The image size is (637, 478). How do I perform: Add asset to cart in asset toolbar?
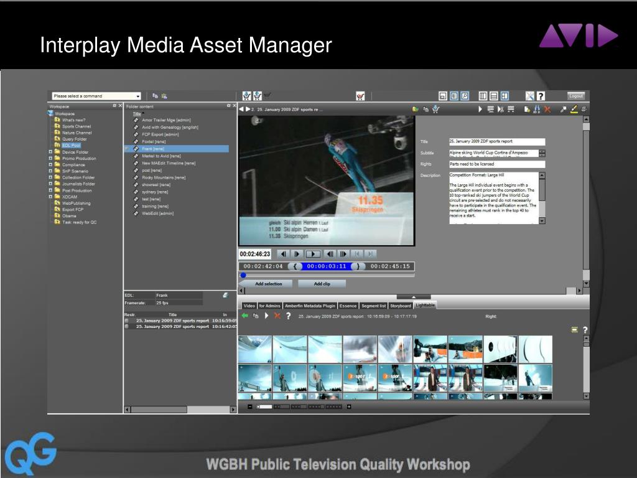point(436,109)
